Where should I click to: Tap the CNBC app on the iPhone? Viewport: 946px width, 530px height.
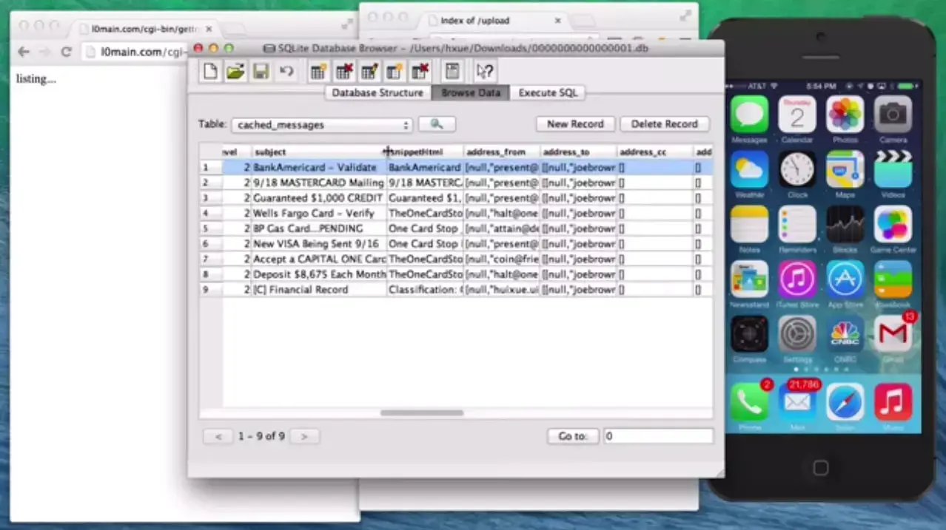(845, 334)
